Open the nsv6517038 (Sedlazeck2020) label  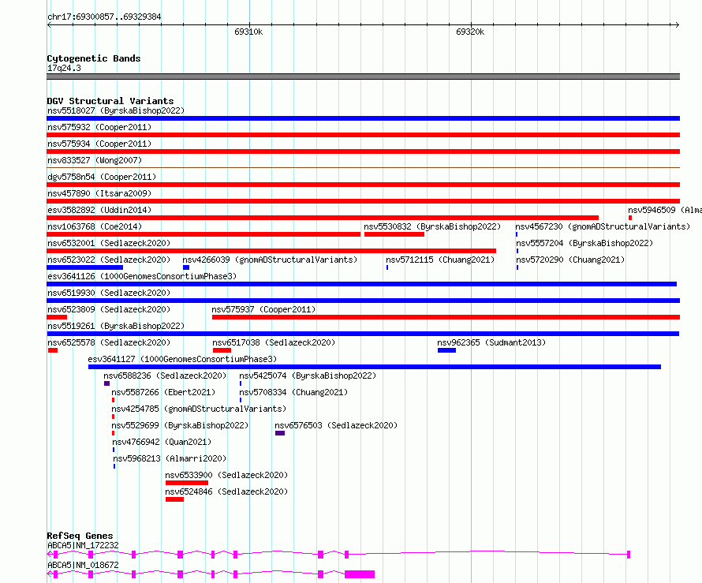tap(274, 342)
